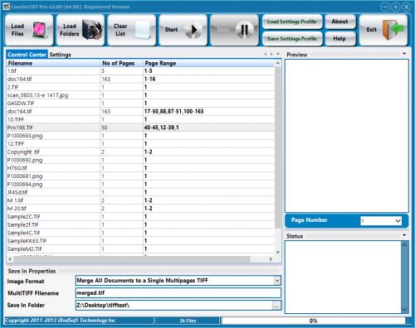This screenshot has width=415, height=328.
Task: Click the Clear List blank page icon
Action: (x=143, y=30)
